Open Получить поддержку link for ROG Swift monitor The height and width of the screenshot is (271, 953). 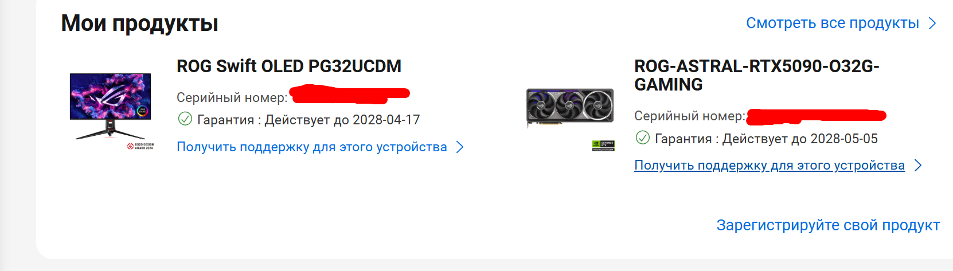[x=312, y=147]
